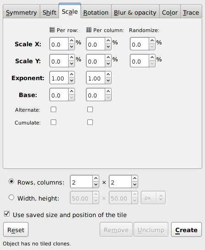Increase Scale X per row value

click(72, 41)
